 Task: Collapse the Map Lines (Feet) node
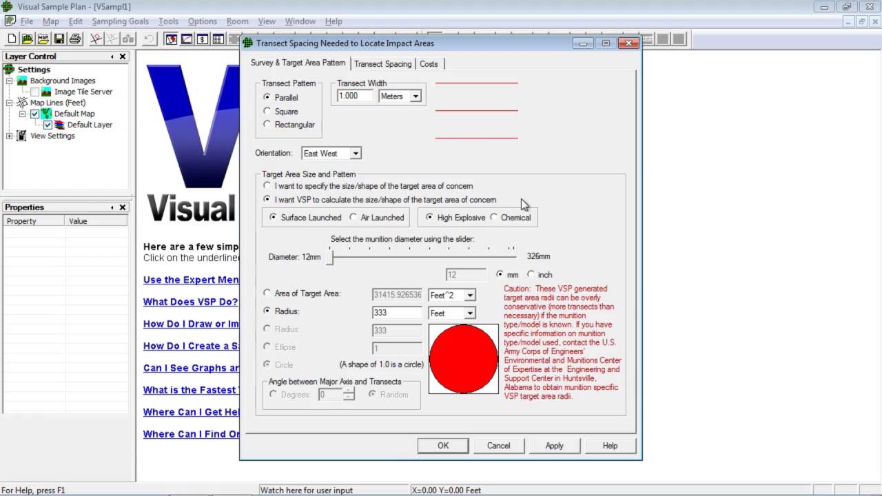click(10, 103)
